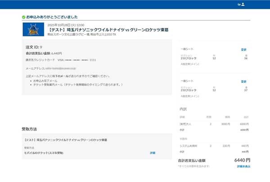Click the 内訳 breakdown heading

(183, 109)
